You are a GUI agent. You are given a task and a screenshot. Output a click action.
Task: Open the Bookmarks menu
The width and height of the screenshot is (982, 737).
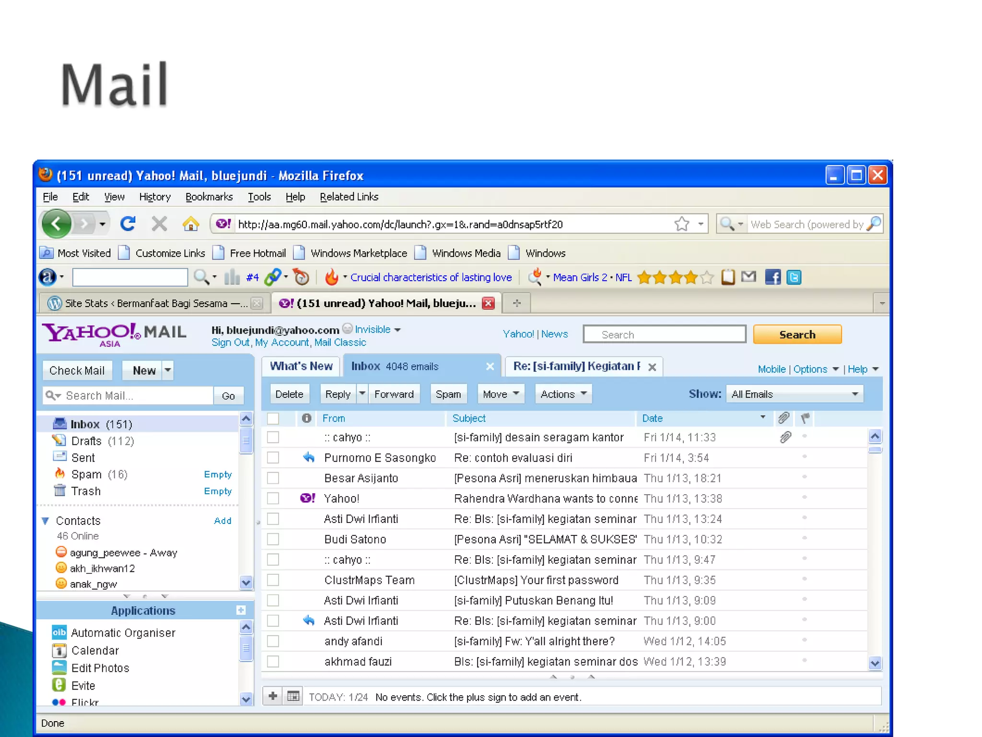(x=209, y=197)
